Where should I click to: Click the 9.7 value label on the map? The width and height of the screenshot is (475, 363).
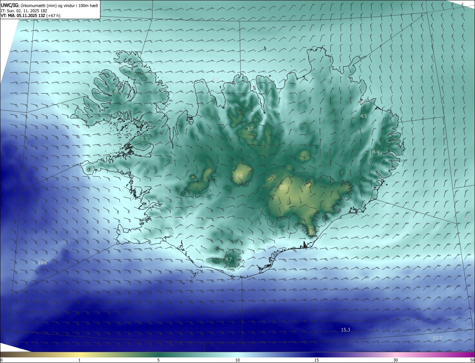click(216, 79)
